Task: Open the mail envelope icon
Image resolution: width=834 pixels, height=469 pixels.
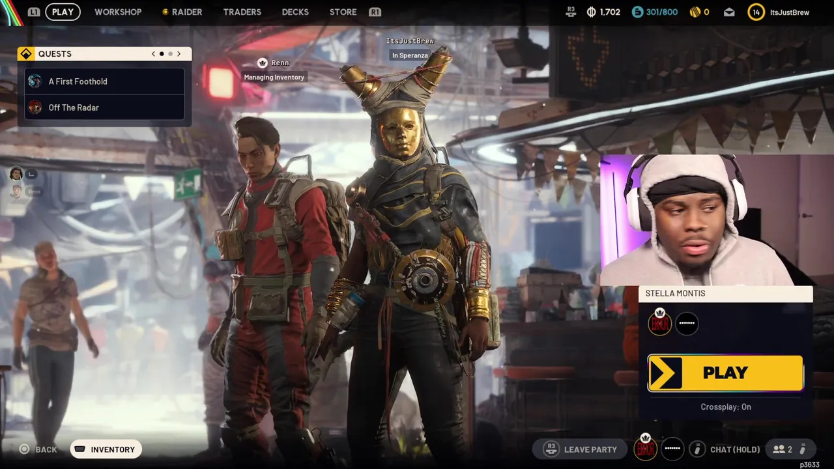Action: (x=729, y=12)
